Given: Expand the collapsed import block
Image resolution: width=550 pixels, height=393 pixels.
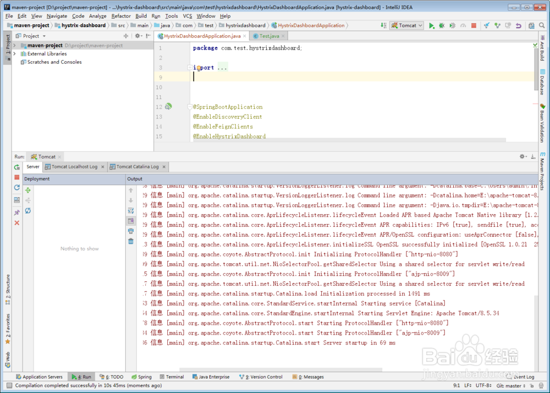Looking at the screenshot, I should click(189, 67).
